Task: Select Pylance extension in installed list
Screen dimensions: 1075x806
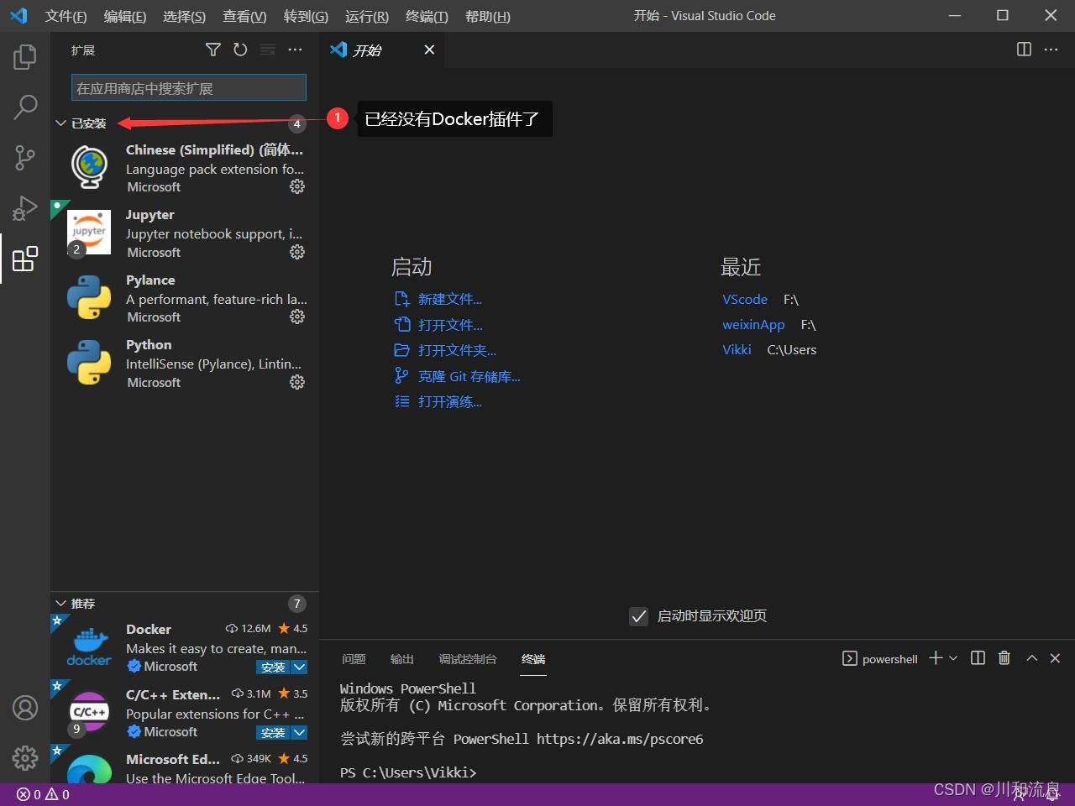Action: (x=185, y=298)
